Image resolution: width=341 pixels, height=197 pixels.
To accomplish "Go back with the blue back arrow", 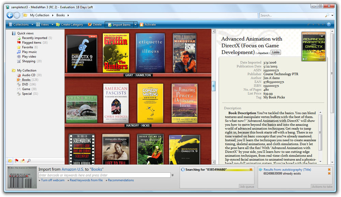I will pos(10,15).
